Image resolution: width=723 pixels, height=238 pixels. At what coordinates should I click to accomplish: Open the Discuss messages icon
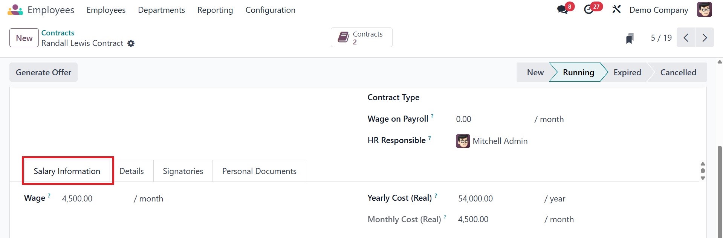click(x=563, y=10)
